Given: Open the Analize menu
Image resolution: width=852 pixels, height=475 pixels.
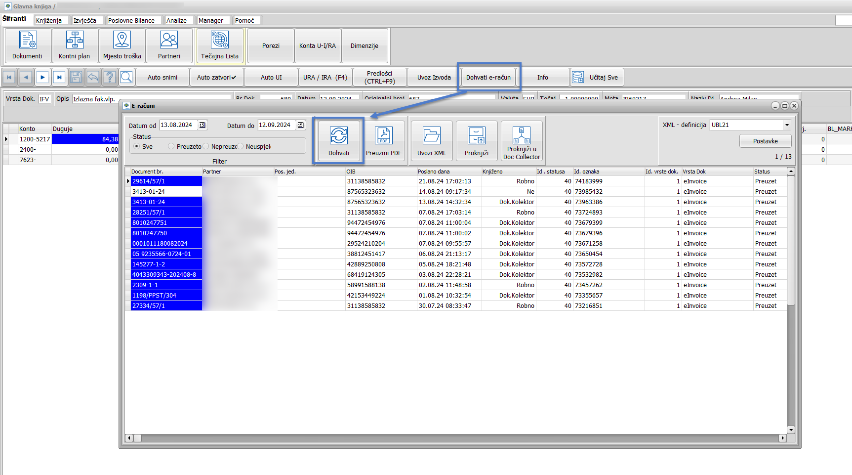Looking at the screenshot, I should pyautogui.click(x=176, y=20).
